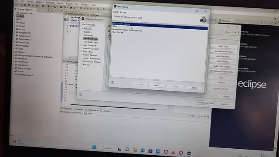Select Builders in Properties tree
Viewport: 279px width, 157px height.
[88, 32]
